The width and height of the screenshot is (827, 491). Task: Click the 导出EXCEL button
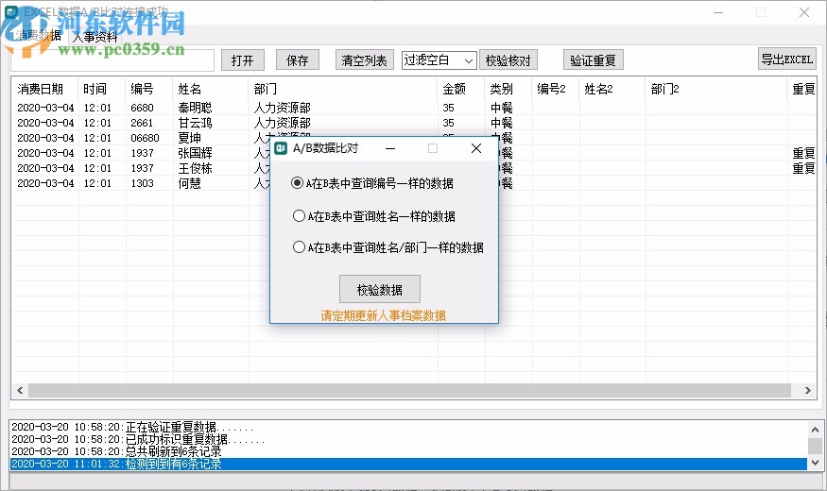(787, 59)
